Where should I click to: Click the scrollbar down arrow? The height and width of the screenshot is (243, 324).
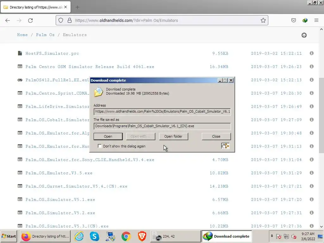pyautogui.click(x=321, y=227)
